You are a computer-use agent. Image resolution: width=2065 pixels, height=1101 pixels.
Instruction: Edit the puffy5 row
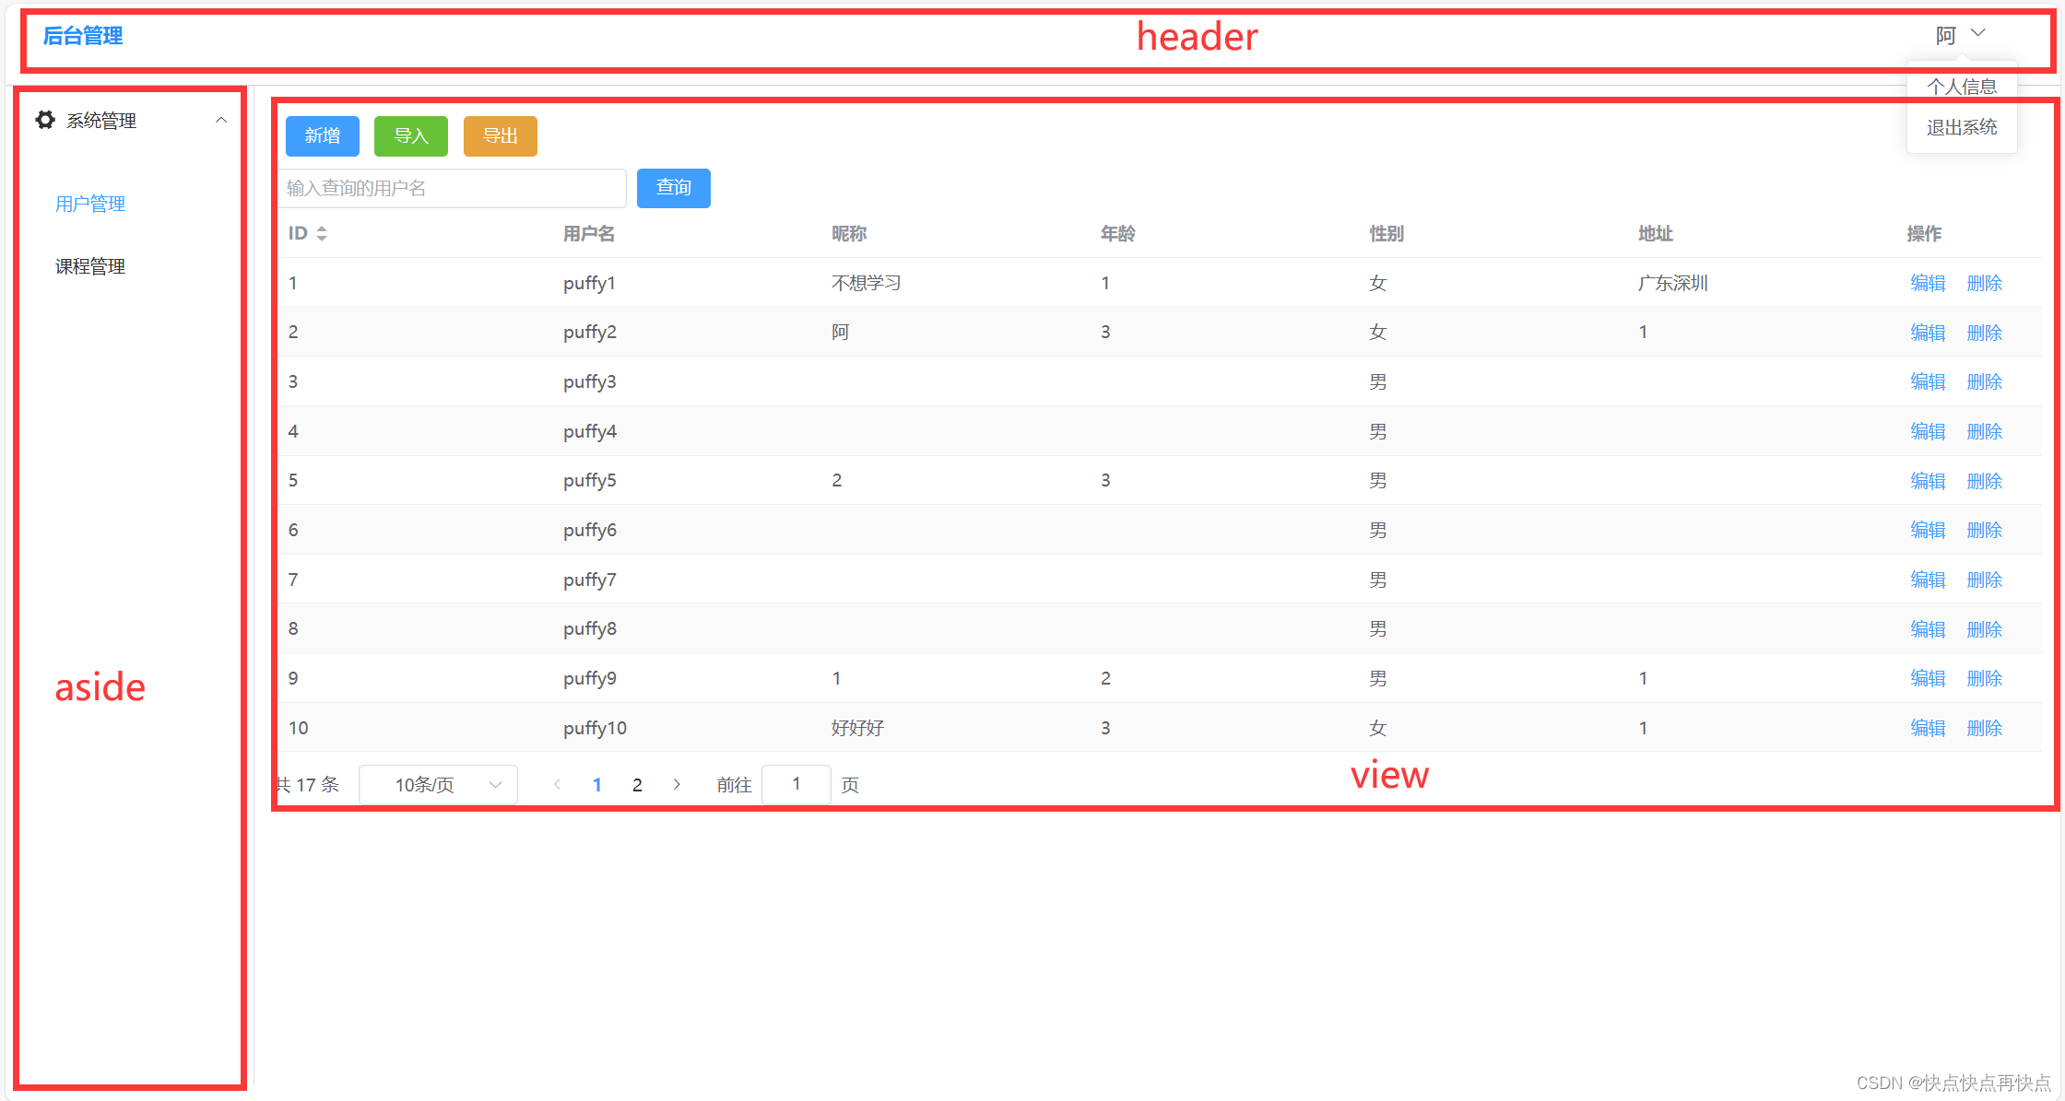[1928, 481]
